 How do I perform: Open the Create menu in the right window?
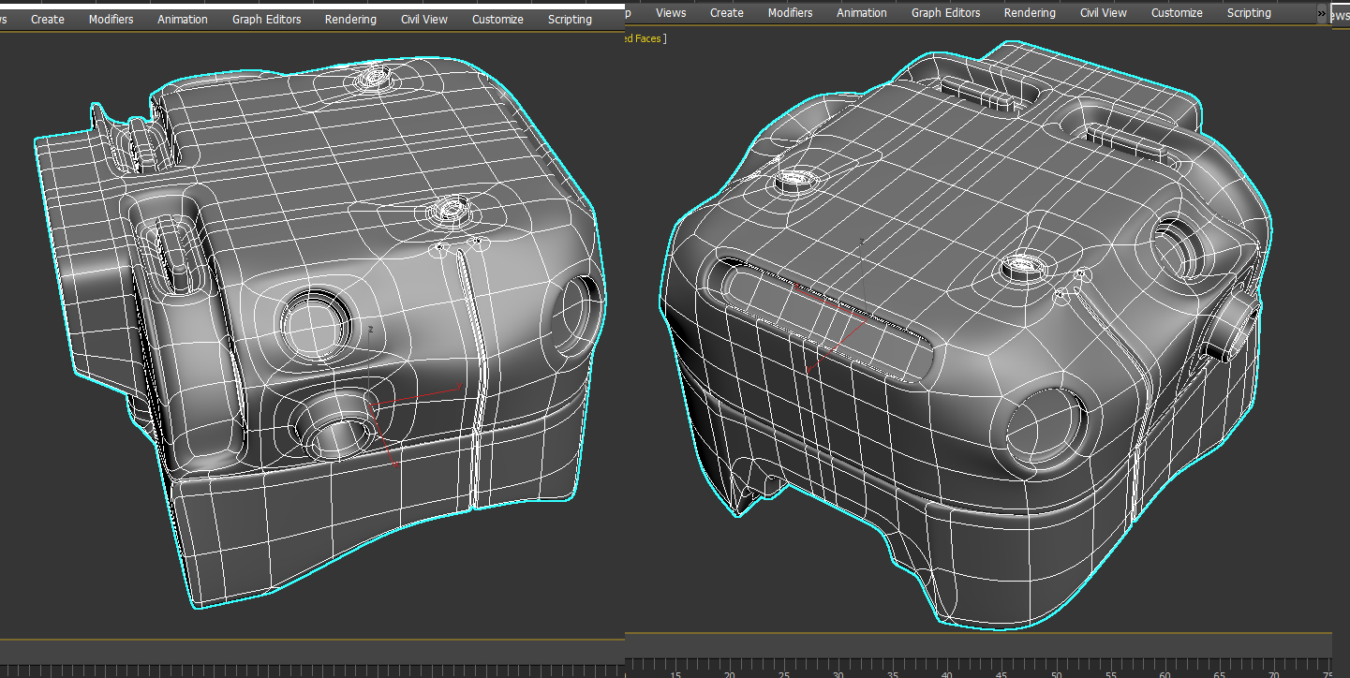726,12
